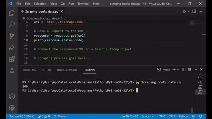Open the Edit menu
The height and width of the screenshot is (119, 212).
[27, 4]
